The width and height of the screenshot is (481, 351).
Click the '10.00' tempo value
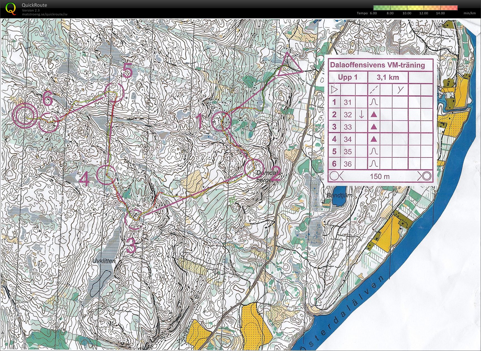click(407, 13)
